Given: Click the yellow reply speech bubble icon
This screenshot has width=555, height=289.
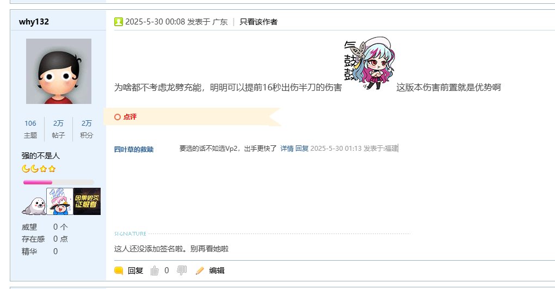Looking at the screenshot, I should point(119,270).
